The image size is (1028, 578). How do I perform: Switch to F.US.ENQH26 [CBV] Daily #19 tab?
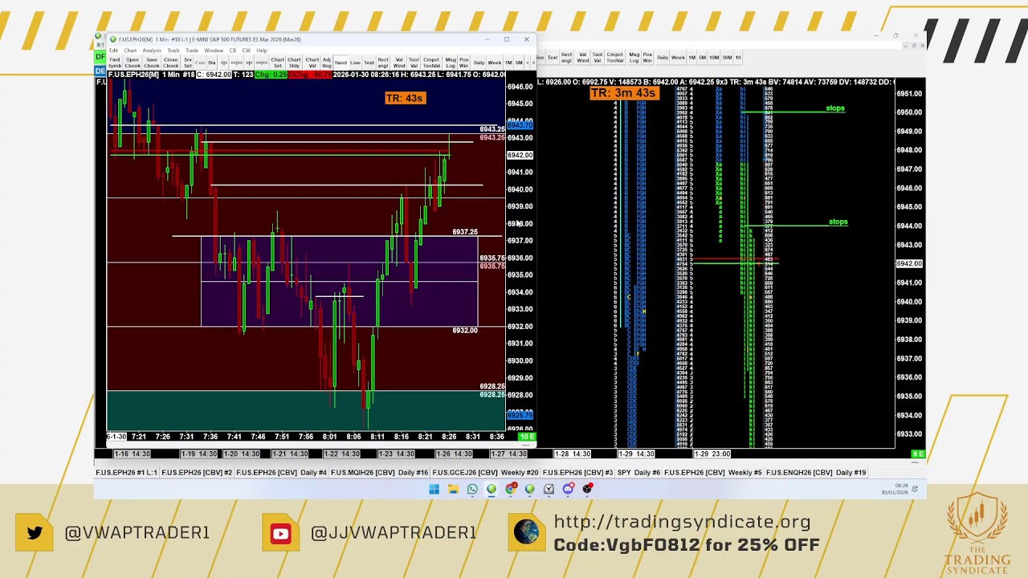tap(816, 472)
